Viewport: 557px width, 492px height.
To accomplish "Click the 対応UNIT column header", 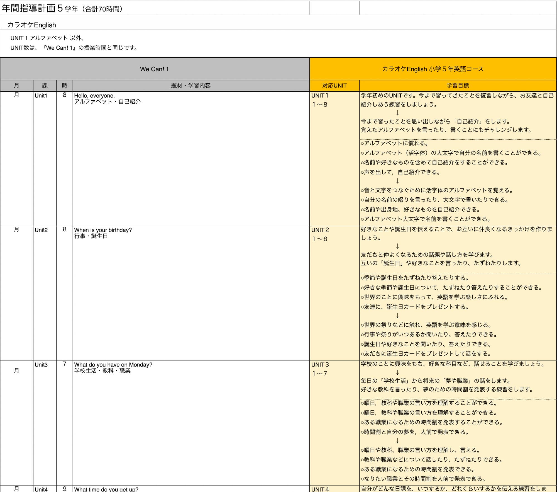I will (x=334, y=86).
